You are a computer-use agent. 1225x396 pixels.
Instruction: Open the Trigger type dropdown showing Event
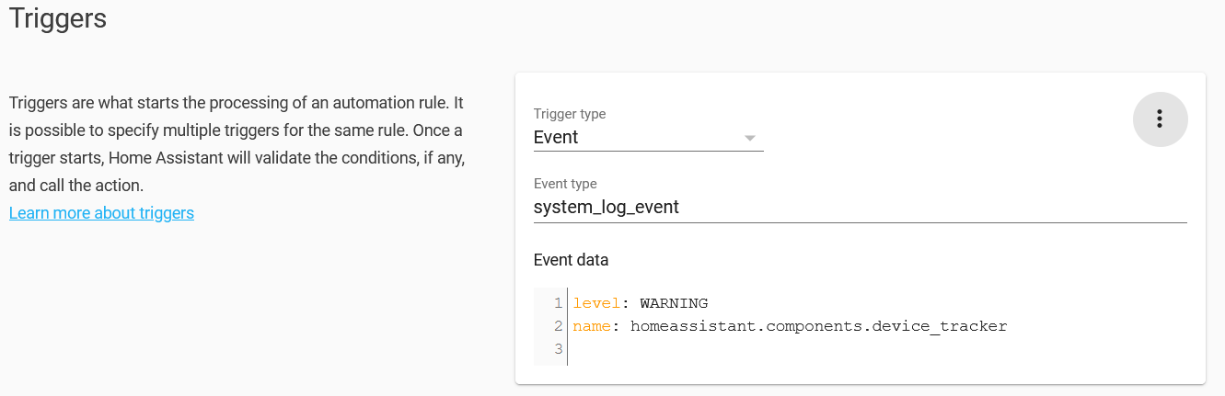pyautogui.click(x=648, y=138)
